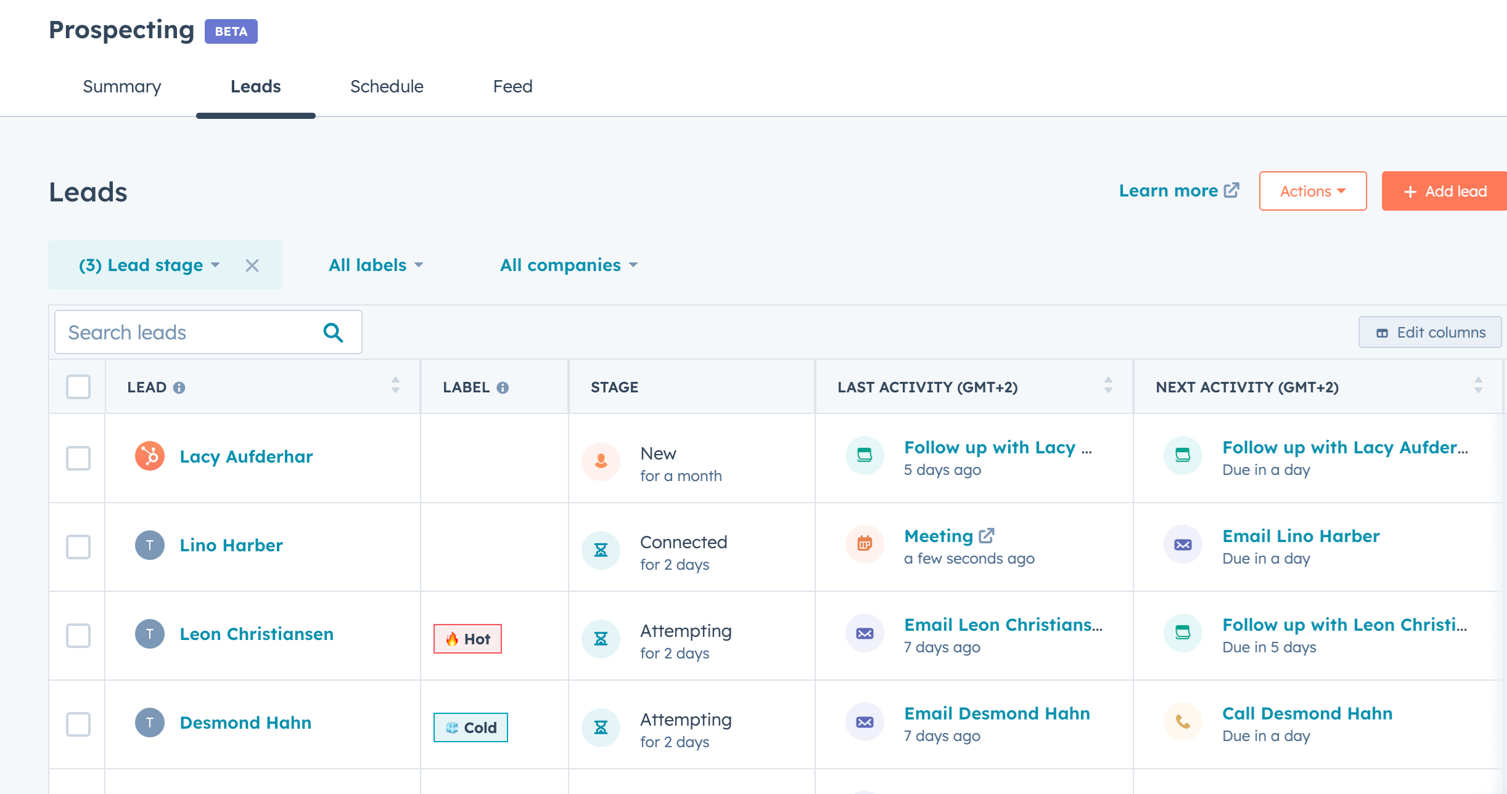
Task: Click the Add lead button
Action: click(x=1444, y=191)
